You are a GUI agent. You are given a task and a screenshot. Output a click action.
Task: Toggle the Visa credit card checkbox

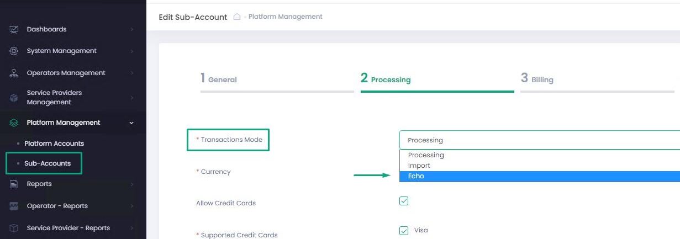tap(404, 230)
